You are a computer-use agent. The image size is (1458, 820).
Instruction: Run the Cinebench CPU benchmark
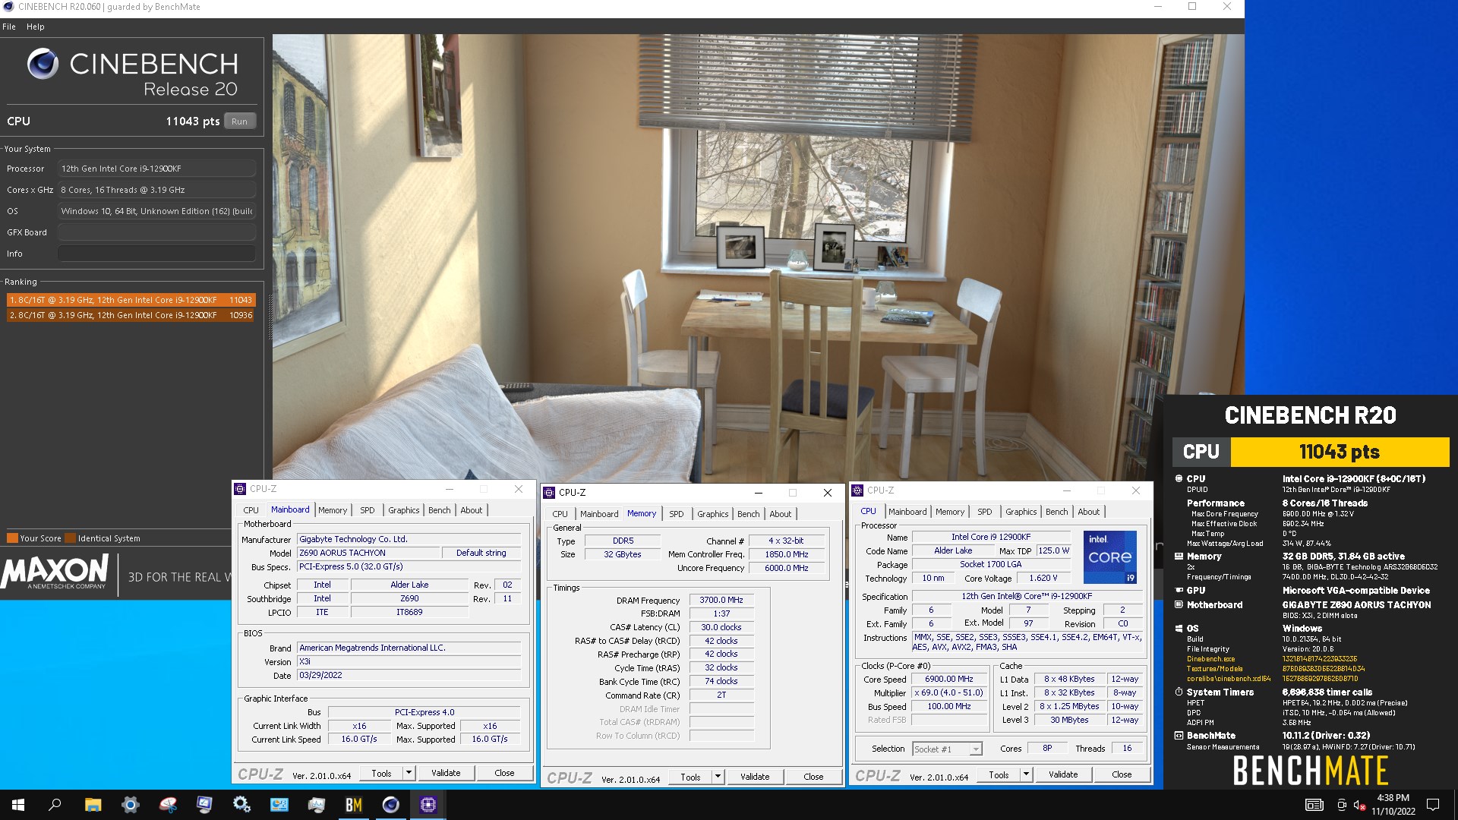pos(239,121)
